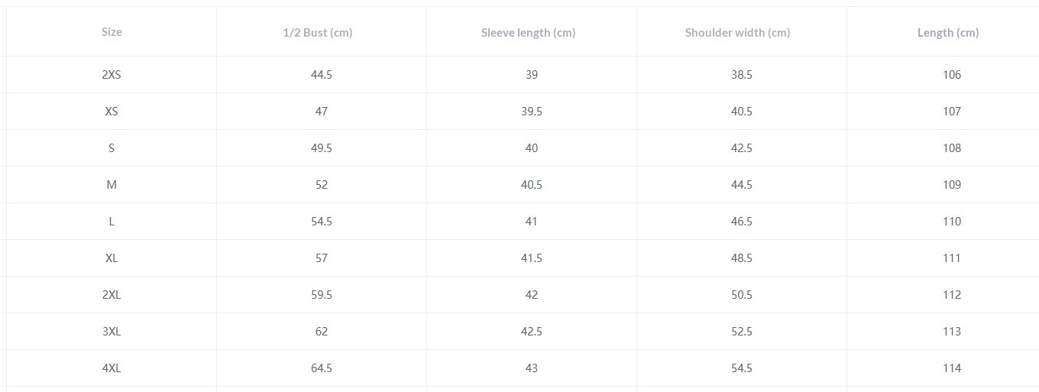Select the M size row label
The height and width of the screenshot is (392, 1039).
112,185
